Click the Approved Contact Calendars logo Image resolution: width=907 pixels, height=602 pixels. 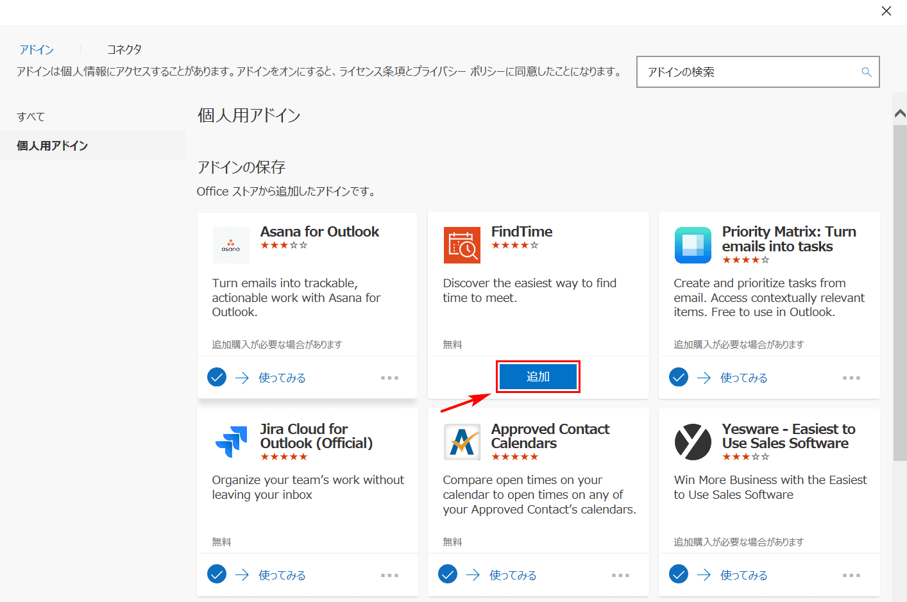(x=462, y=442)
